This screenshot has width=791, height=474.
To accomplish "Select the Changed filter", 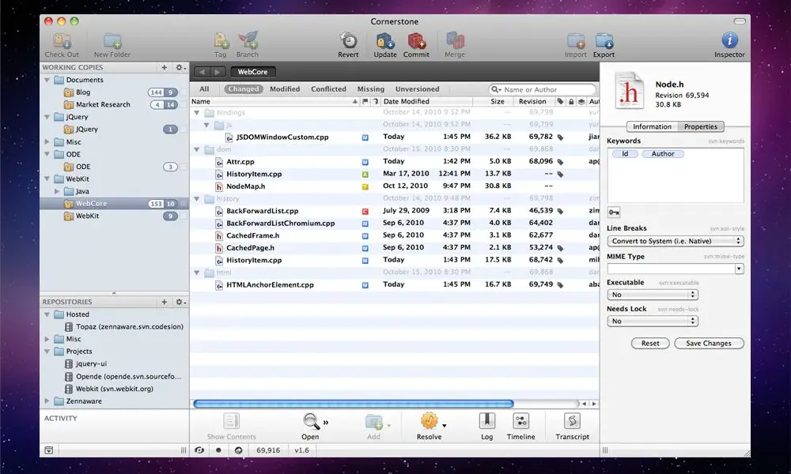I will tap(244, 89).
